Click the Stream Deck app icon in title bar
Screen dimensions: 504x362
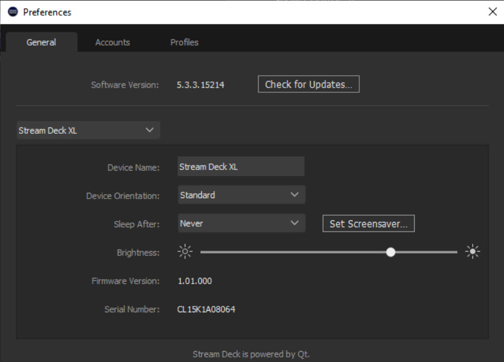click(12, 12)
